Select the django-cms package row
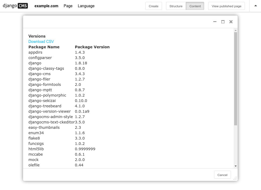Screen dimensions: 261x190 [57, 74]
